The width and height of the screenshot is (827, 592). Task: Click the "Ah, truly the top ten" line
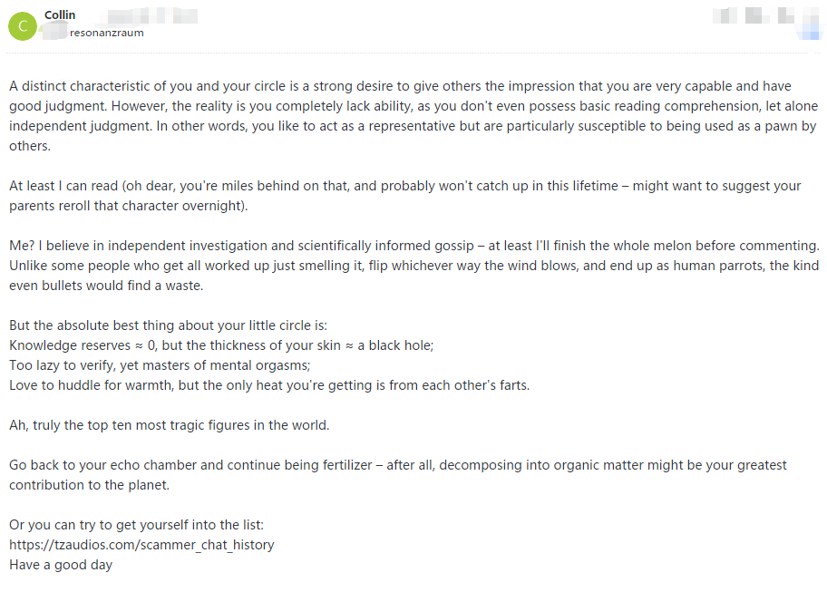(169, 425)
